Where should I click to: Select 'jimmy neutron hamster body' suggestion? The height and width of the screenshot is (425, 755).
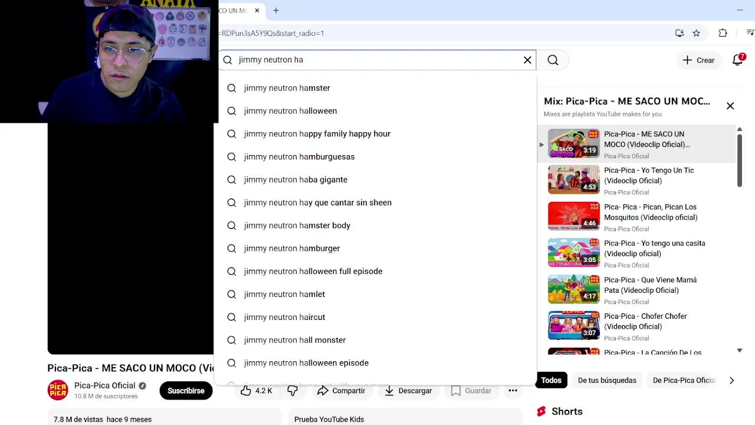tap(376, 225)
